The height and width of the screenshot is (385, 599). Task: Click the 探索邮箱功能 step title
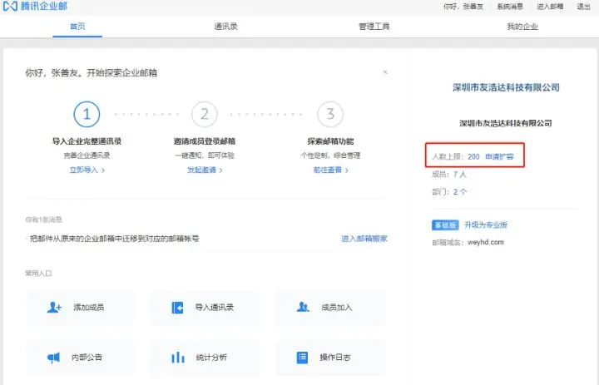point(330,141)
